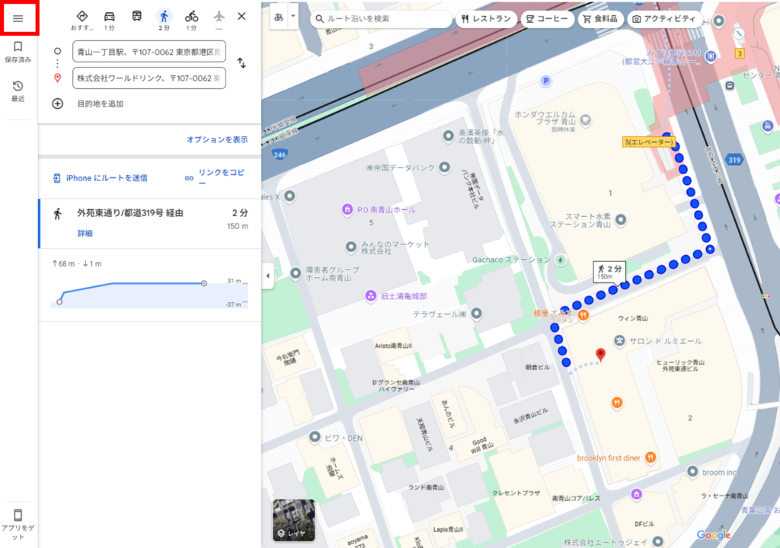Switch to cycling directions
This screenshot has height=548, width=780.
pyautogui.click(x=191, y=20)
